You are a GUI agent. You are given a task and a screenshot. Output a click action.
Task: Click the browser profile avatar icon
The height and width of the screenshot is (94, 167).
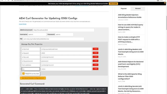coord(158,1)
